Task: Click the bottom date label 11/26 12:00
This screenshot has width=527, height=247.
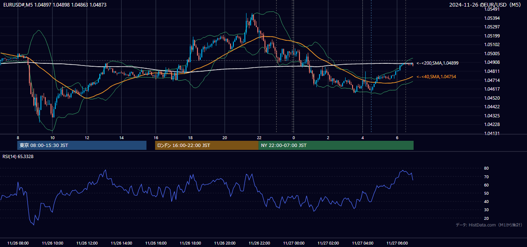Action: click(87, 243)
